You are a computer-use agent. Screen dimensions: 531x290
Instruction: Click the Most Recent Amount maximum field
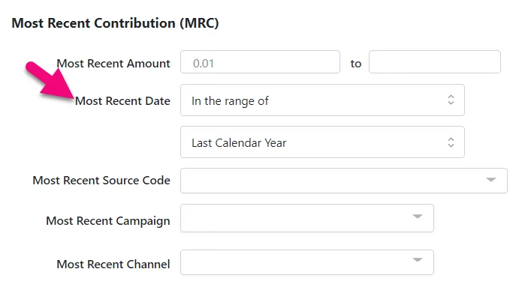tap(434, 62)
